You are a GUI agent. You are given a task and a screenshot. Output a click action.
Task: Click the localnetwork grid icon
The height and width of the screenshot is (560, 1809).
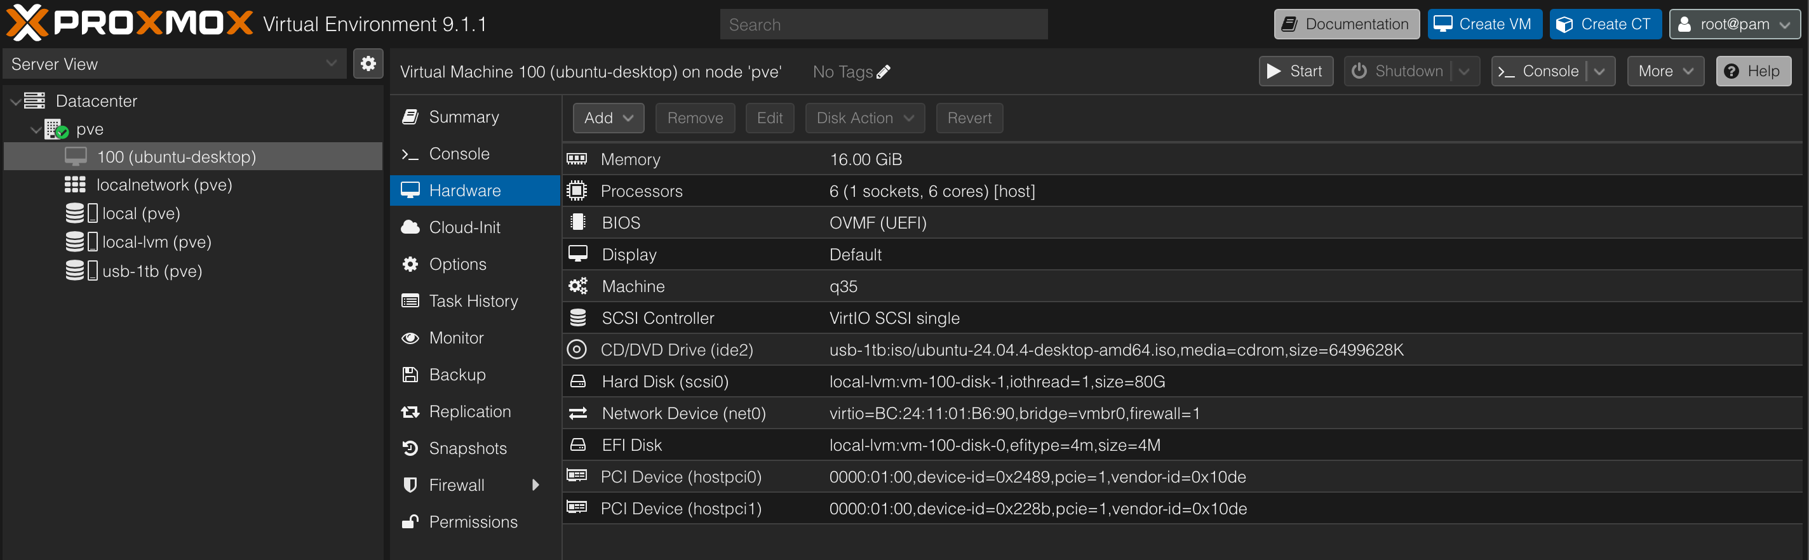coord(75,185)
